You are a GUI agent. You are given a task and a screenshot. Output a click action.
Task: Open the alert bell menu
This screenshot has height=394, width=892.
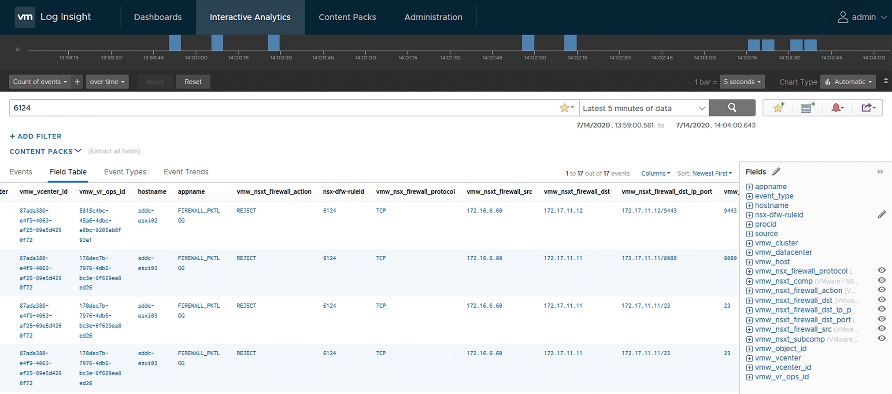tap(837, 108)
